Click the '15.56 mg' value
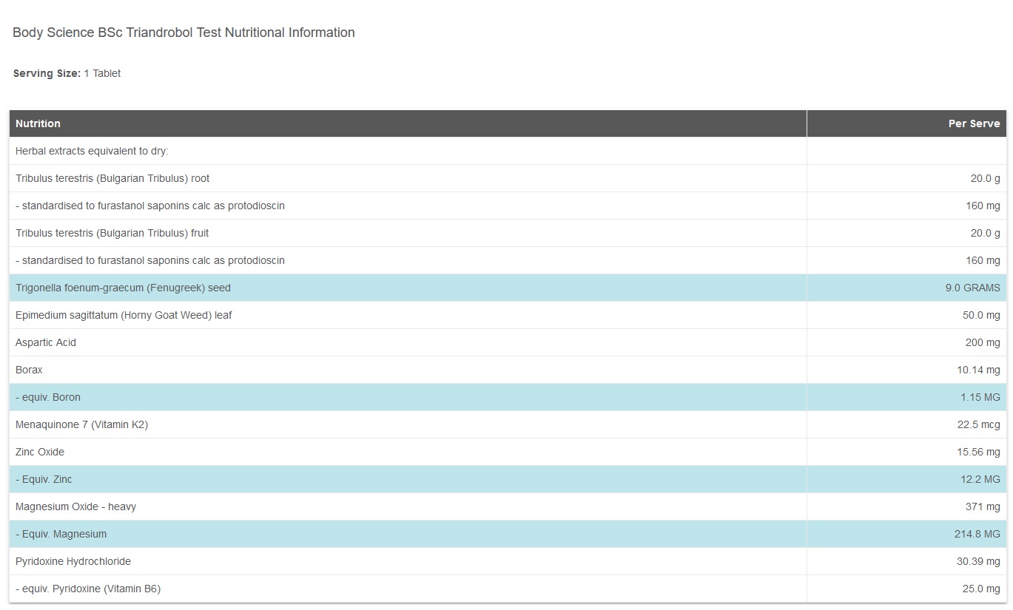 (978, 452)
